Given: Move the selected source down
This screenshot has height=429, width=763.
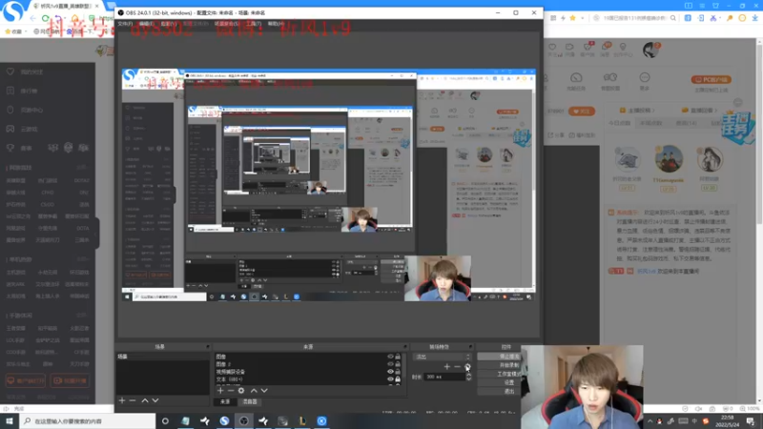Looking at the screenshot, I should coord(264,390).
